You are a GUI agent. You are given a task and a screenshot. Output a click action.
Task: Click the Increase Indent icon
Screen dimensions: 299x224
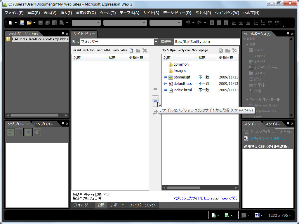pos(277,23)
